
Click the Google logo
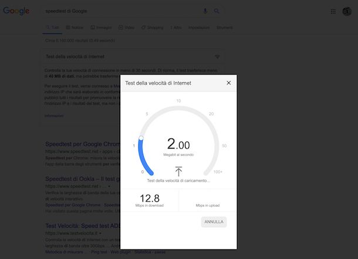pyautogui.click(x=16, y=11)
